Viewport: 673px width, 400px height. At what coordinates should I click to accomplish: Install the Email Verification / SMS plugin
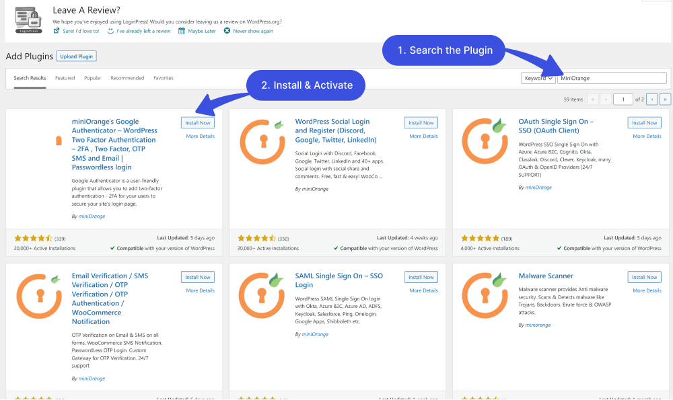197,277
